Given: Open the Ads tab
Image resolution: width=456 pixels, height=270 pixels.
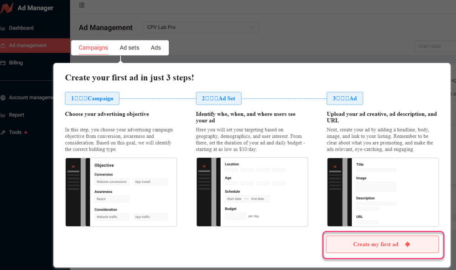Looking at the screenshot, I should tap(156, 48).
